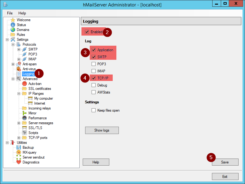Expand the SMTP tree node

[19, 49]
